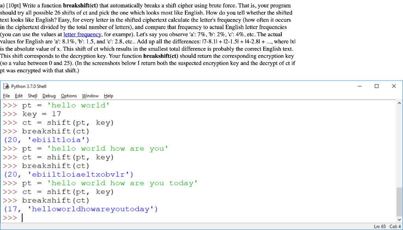Click the scrollbar down arrow
The height and width of the screenshot is (230, 403).
[399, 220]
